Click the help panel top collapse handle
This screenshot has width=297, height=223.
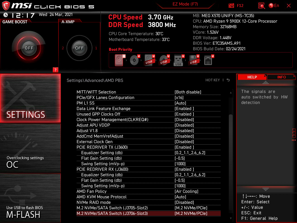[266, 82]
